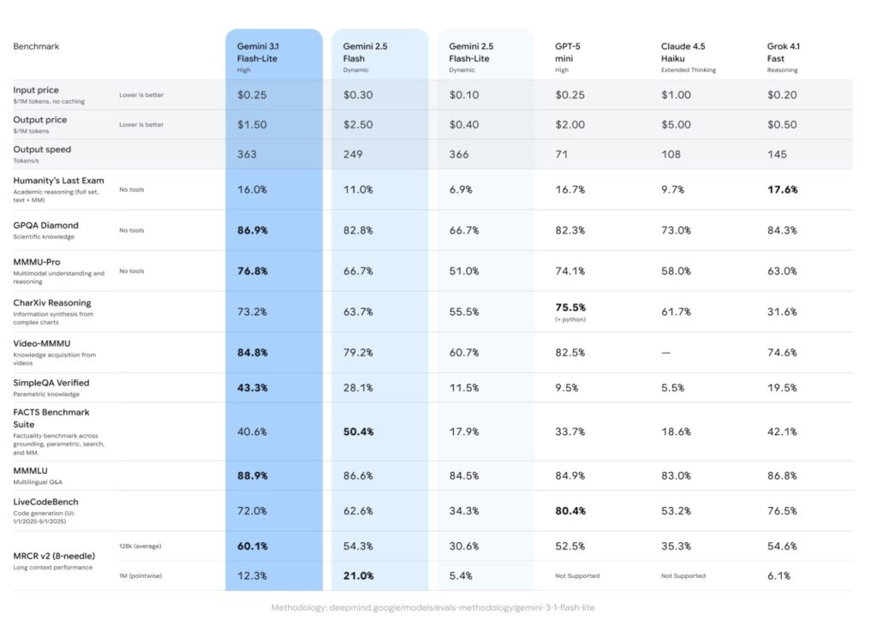This screenshot has width=877, height=626.
Task: Click the MRCR v2 (8-needle) label
Action: tap(55, 556)
